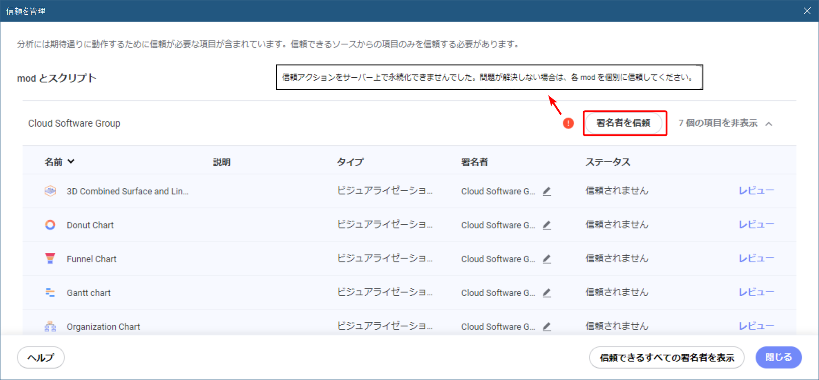Screen dimensions: 819x380
Task: Select the 3D Combined Surface and Lin... name
Action: pos(128,191)
